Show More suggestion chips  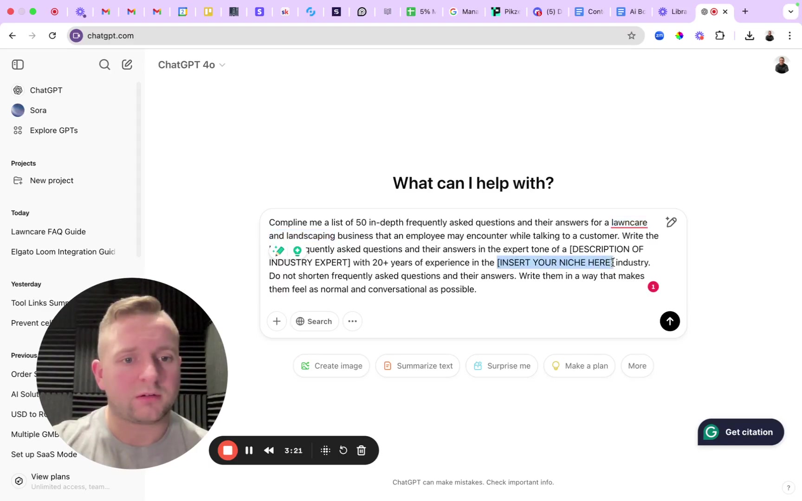(637, 366)
